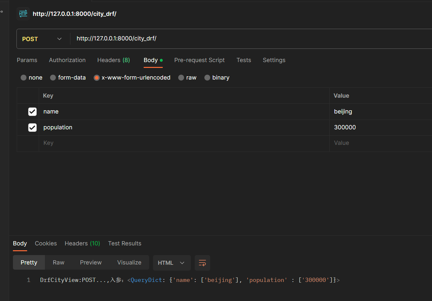This screenshot has width=432, height=301.
Task: Open the HTML response format dropdown
Action: 172,263
